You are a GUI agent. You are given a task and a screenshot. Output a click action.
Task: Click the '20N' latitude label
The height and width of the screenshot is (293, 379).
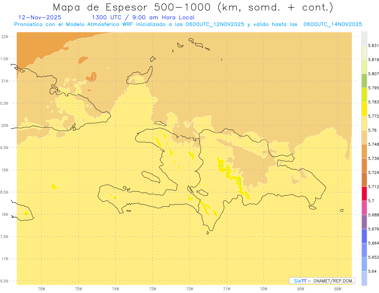click(x=5, y=125)
